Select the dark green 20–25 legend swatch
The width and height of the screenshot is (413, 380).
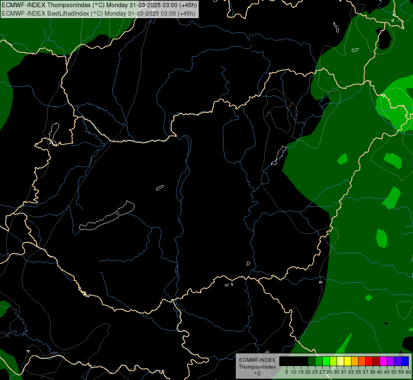(312, 361)
